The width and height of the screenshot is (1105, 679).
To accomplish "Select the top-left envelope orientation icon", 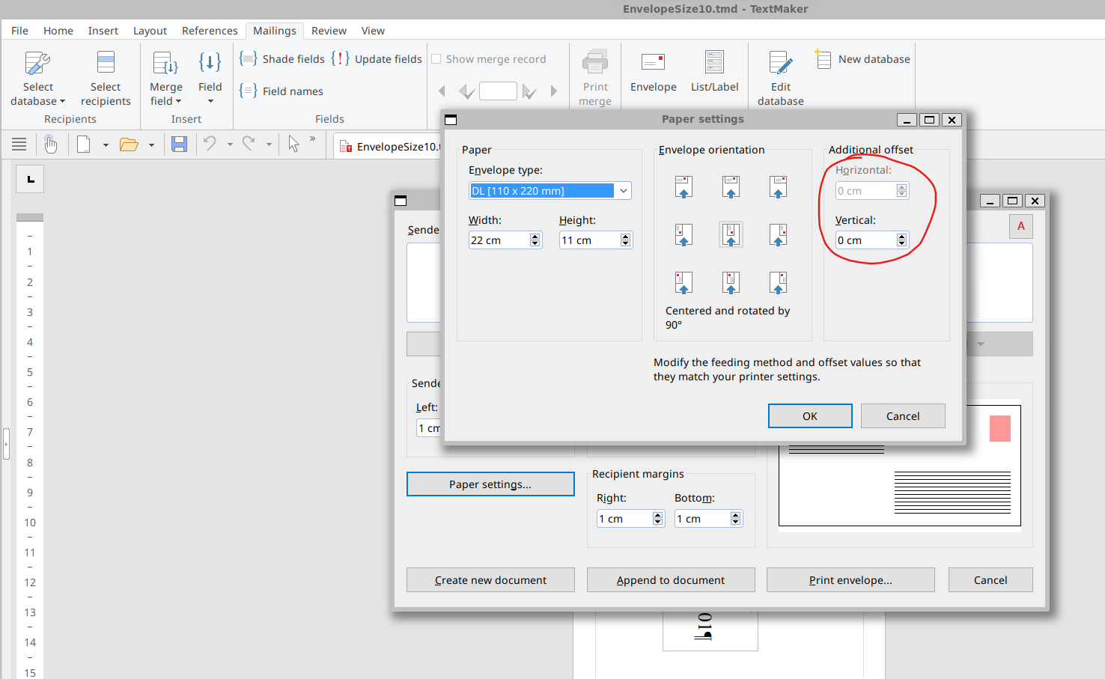I will click(683, 186).
